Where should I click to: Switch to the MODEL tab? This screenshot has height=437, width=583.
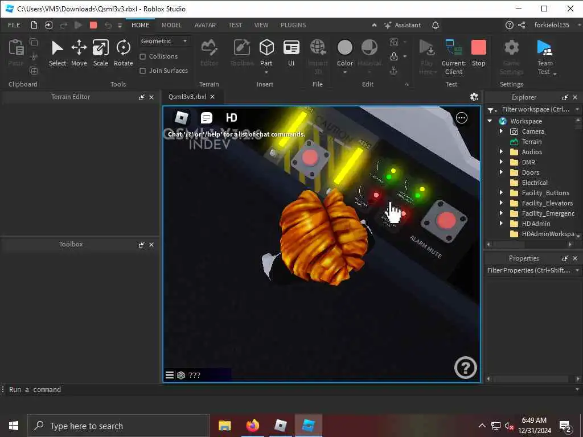click(x=172, y=25)
